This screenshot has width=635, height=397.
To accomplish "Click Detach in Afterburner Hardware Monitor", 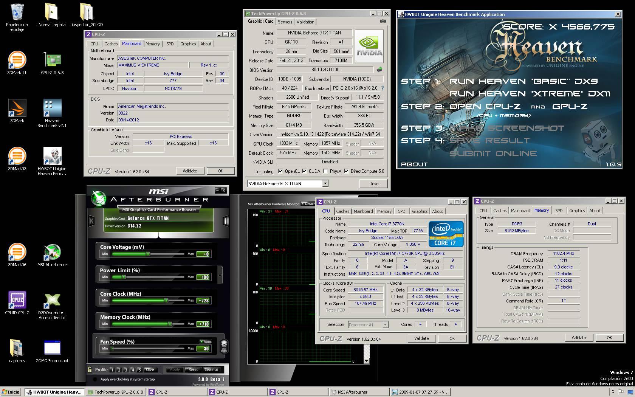I will pos(308,204).
